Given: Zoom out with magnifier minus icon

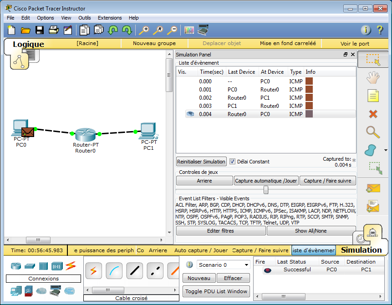Looking at the screenshot, I should (x=172, y=30).
